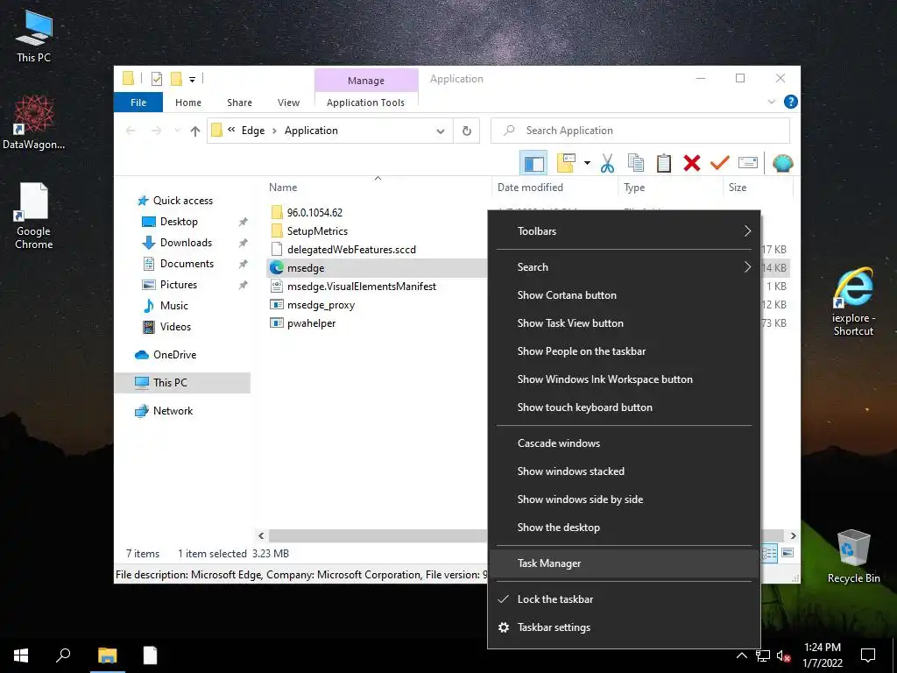897x673 pixels.
Task: Select delegatedWebFeatures.sccd file
Action: [x=351, y=250]
